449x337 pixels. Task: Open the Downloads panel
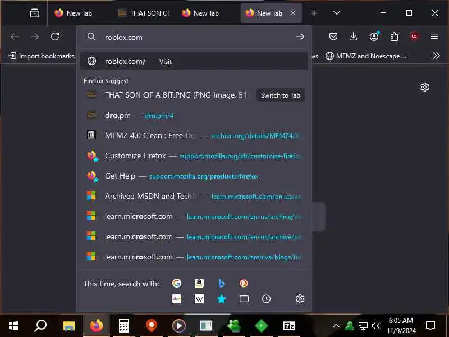(x=354, y=37)
